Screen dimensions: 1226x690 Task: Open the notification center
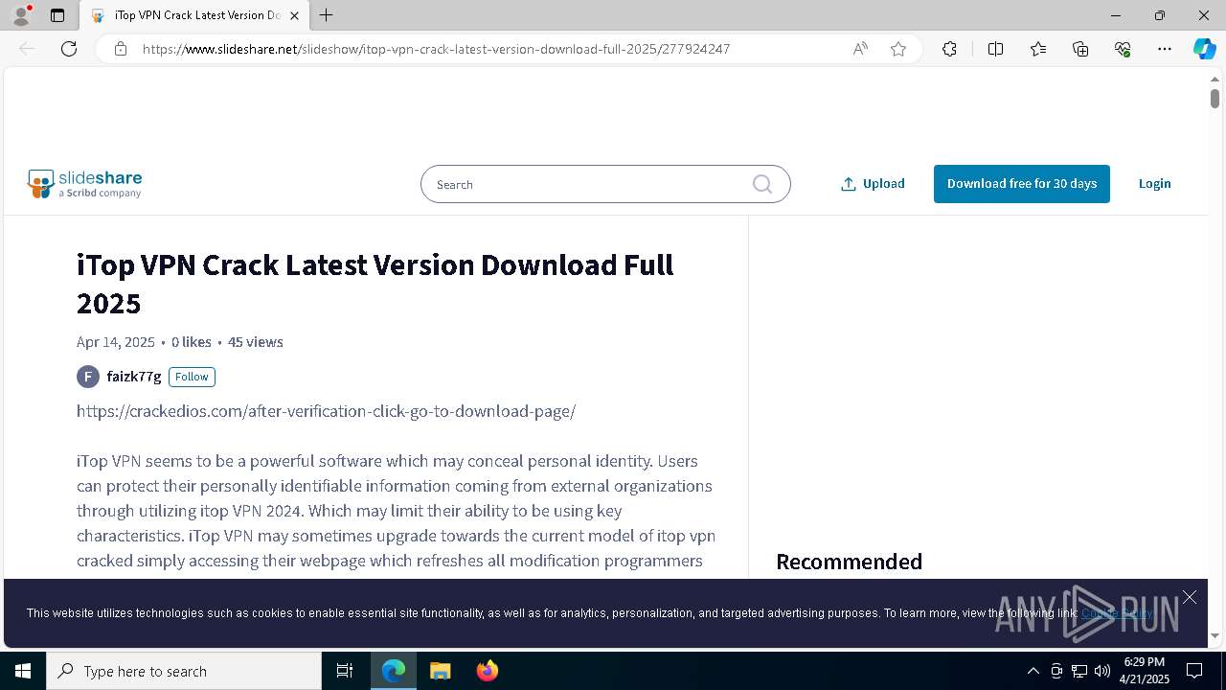[1194, 671]
